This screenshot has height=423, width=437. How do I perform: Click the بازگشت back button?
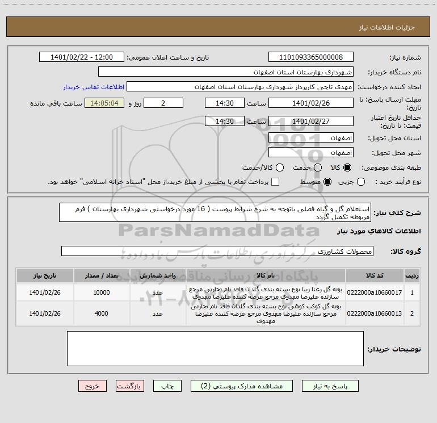pyautogui.click(x=130, y=386)
